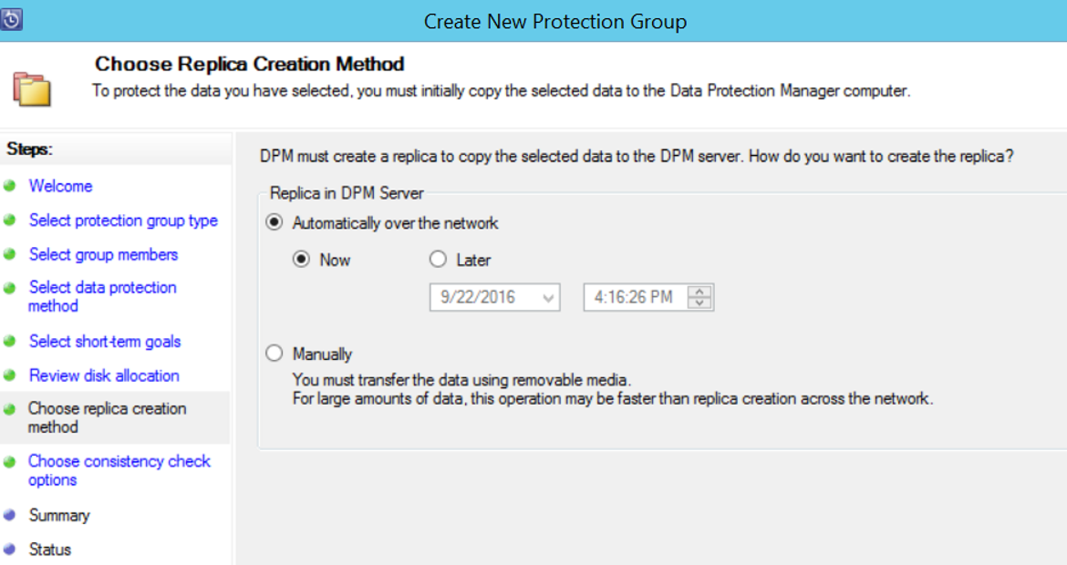Open the Select short-term goals step
Image resolution: width=1067 pixels, height=565 pixels.
(x=105, y=342)
